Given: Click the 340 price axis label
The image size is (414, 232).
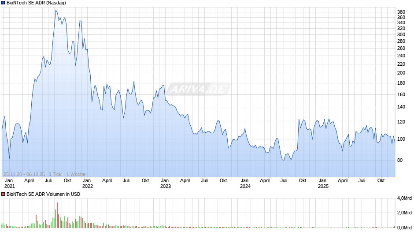Looking at the screenshot, I should pyautogui.click(x=401, y=23).
